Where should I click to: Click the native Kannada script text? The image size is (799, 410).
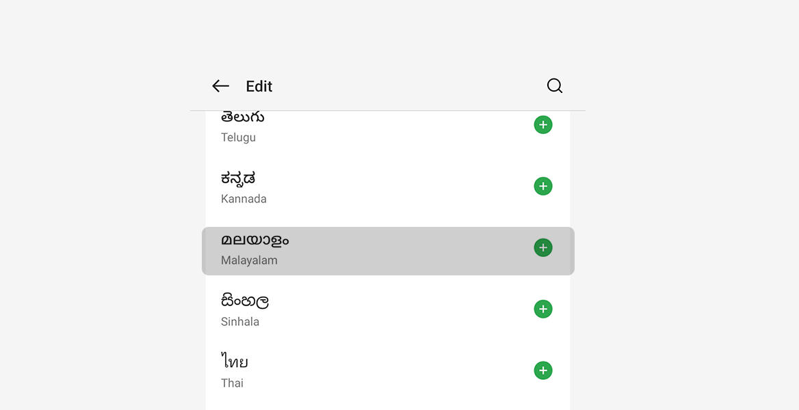(238, 178)
